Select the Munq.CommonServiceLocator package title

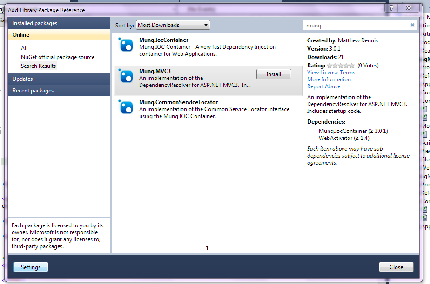coord(178,102)
